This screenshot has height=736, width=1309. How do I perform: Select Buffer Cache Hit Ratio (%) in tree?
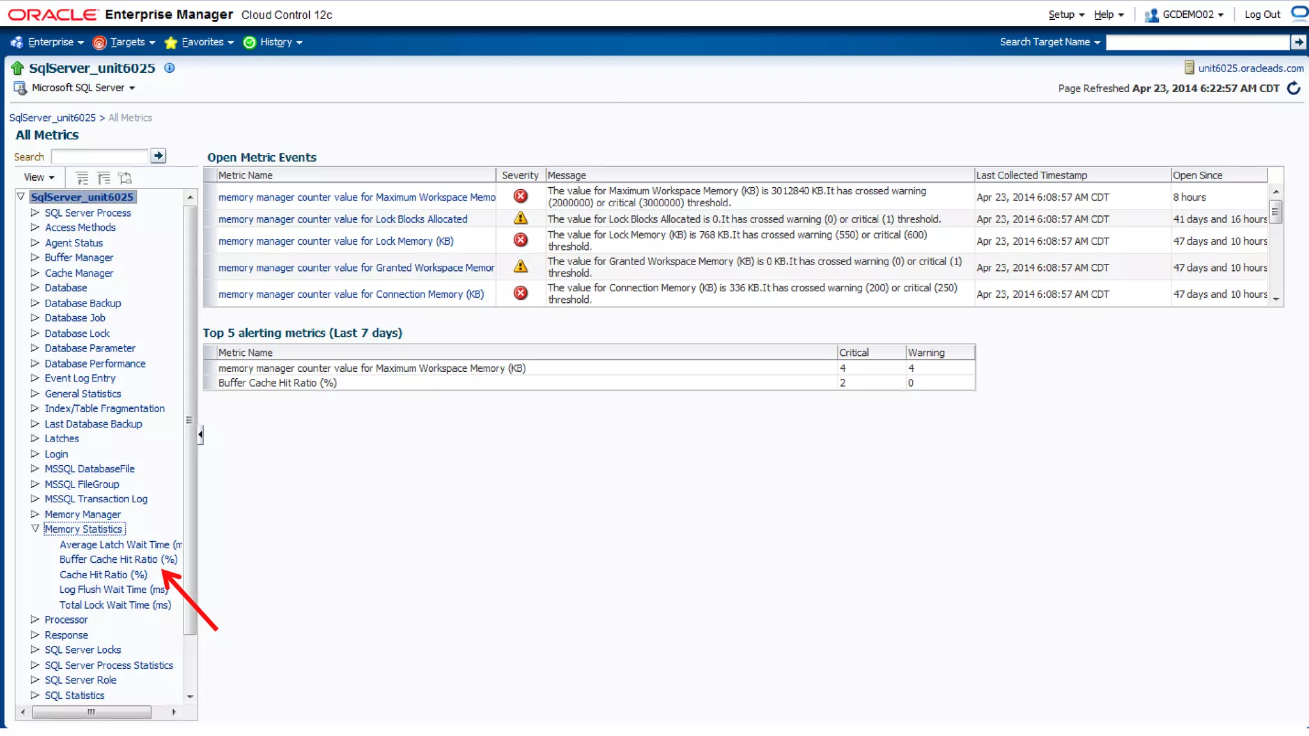pos(118,559)
